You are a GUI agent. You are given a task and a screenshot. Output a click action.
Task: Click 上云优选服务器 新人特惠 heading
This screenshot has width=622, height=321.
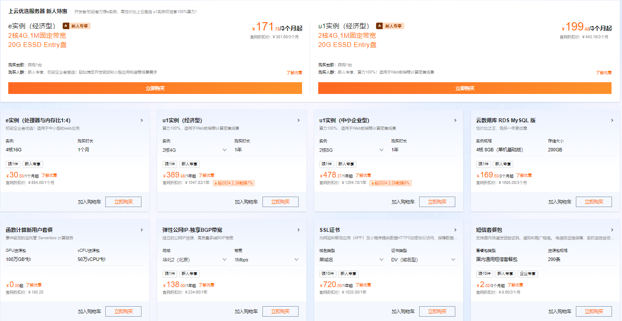(38, 11)
